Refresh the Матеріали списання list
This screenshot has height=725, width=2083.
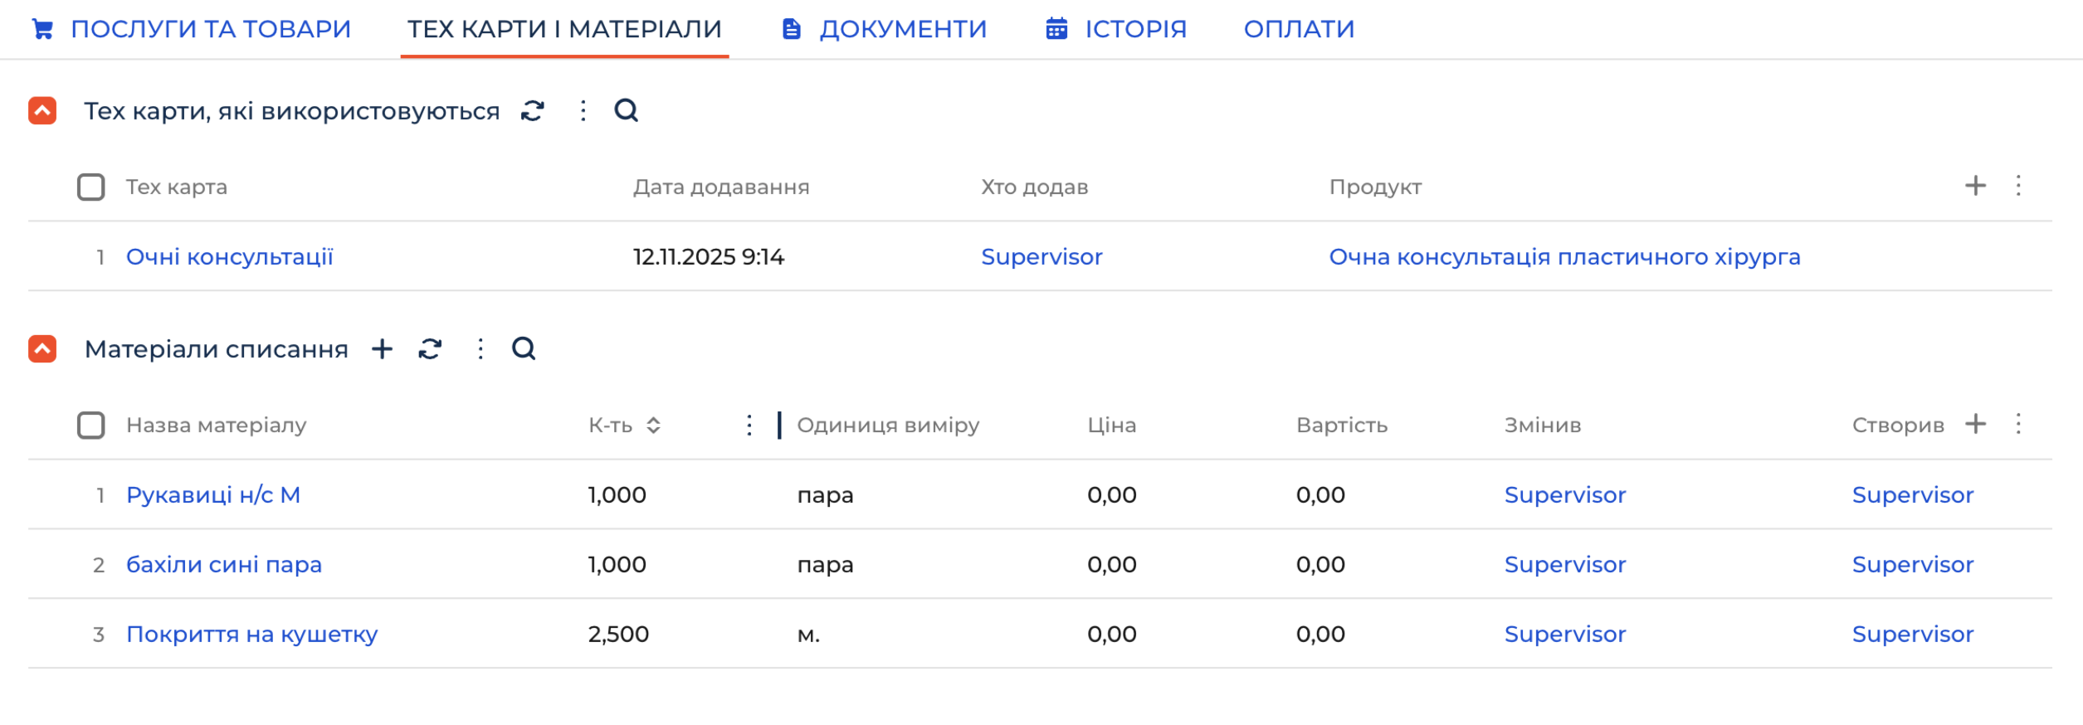(430, 348)
